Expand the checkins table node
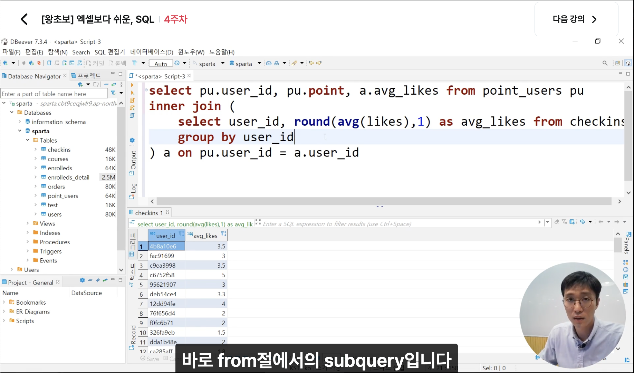The image size is (634, 373). [x=36, y=149]
